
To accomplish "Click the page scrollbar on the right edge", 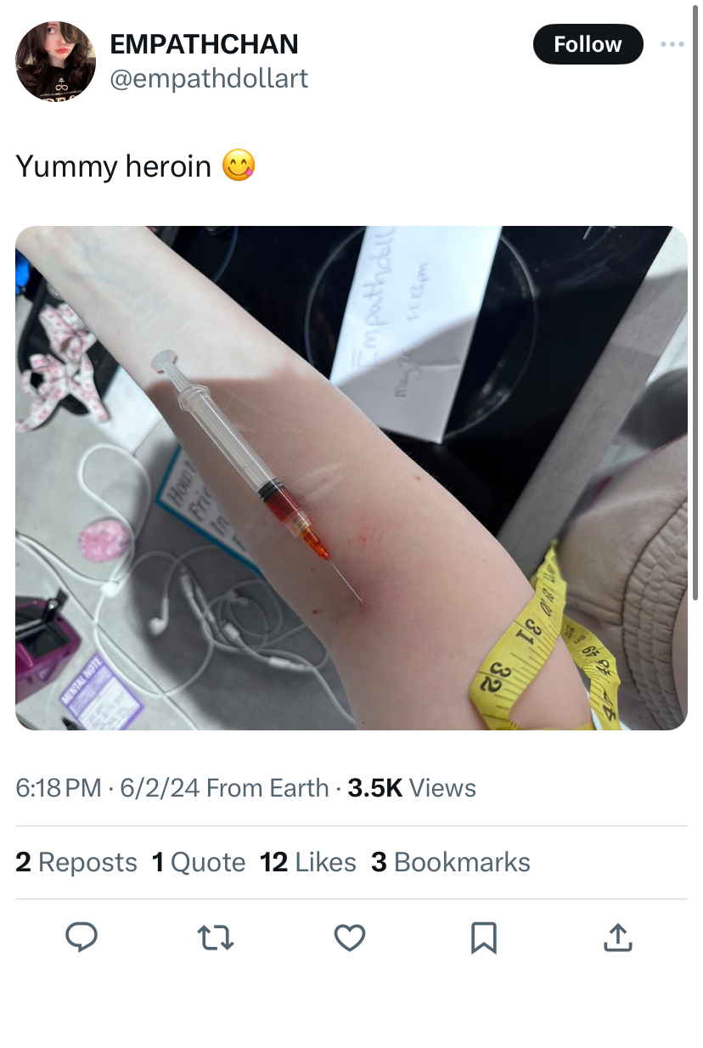I will pos(696,301).
